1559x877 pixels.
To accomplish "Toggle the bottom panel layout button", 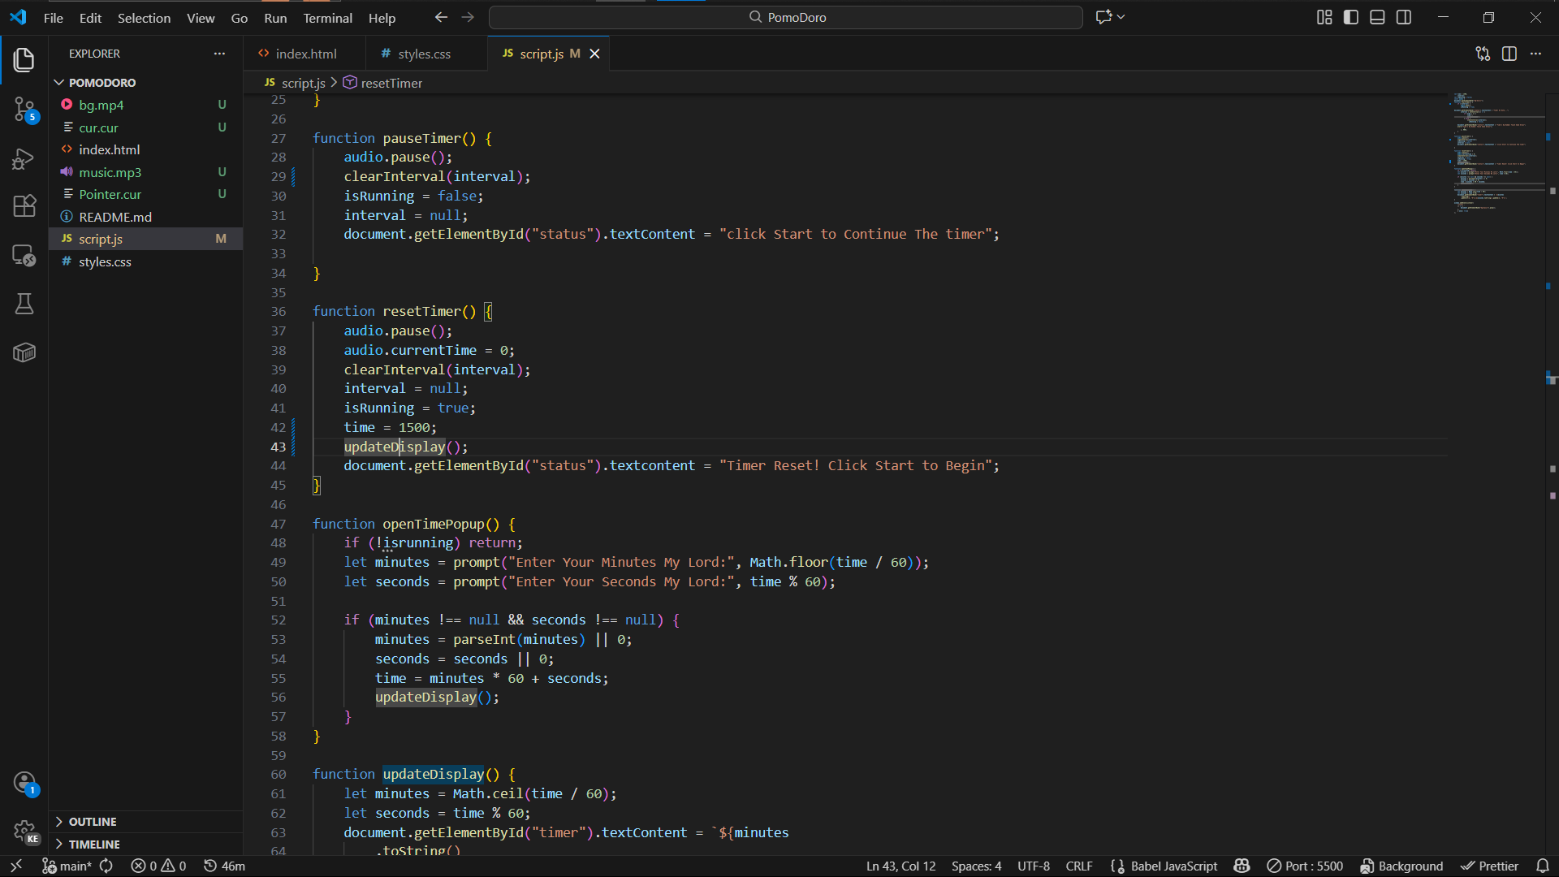I will 1377,17.
